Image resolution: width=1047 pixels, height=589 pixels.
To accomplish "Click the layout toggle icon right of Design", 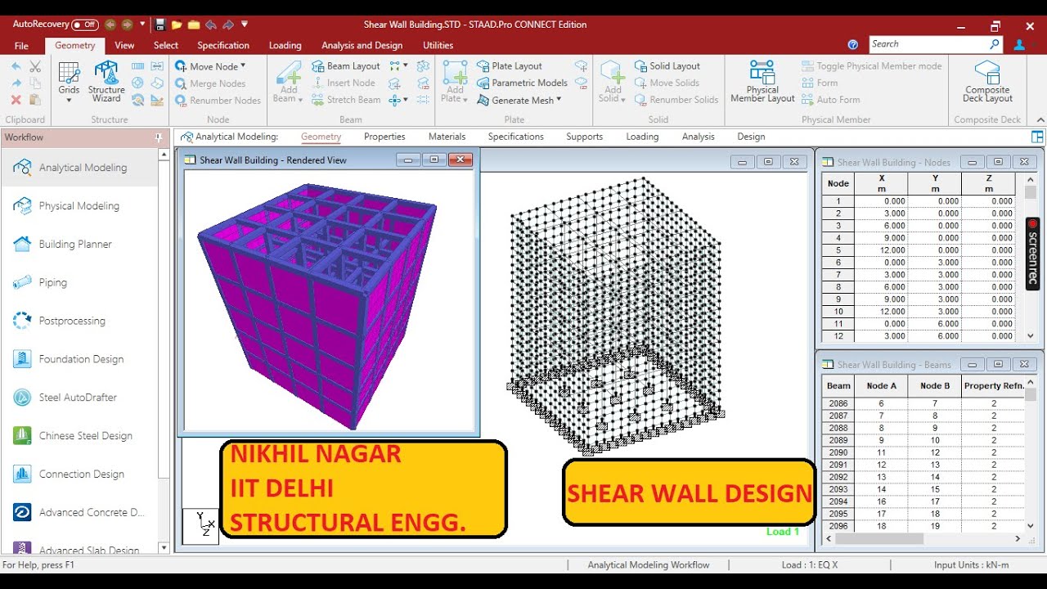I will coord(1037,137).
